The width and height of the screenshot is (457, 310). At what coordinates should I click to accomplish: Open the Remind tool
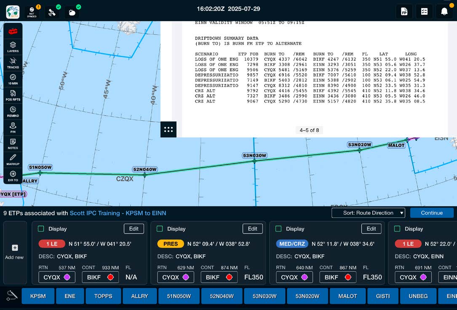[x=13, y=112]
